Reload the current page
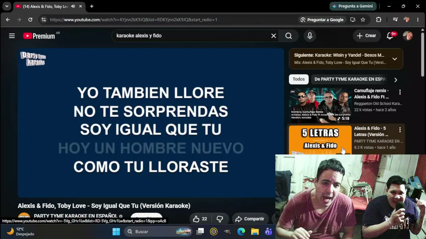 tap(30, 20)
